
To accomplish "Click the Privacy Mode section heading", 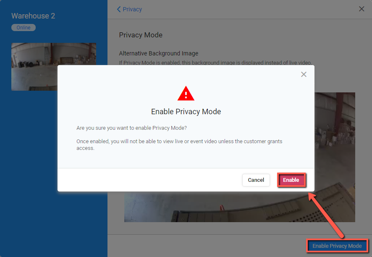I will (x=141, y=35).
